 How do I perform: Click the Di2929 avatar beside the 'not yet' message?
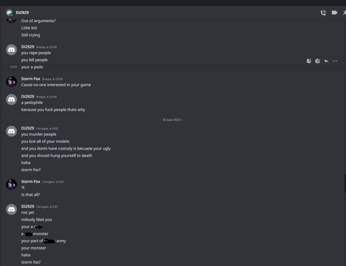pos(12,209)
